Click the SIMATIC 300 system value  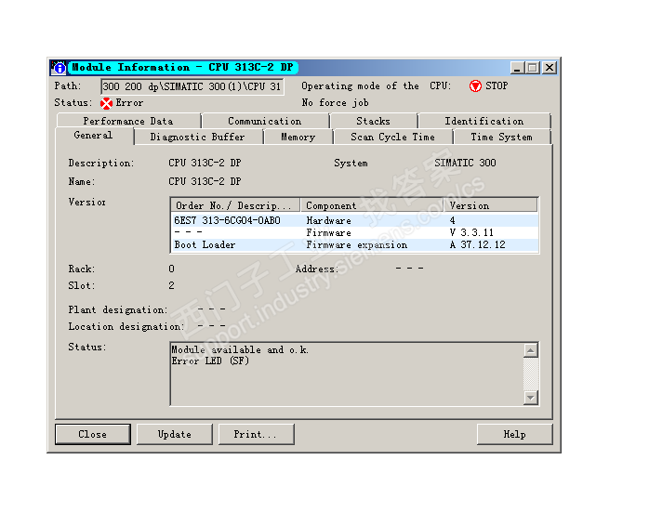pos(465,163)
